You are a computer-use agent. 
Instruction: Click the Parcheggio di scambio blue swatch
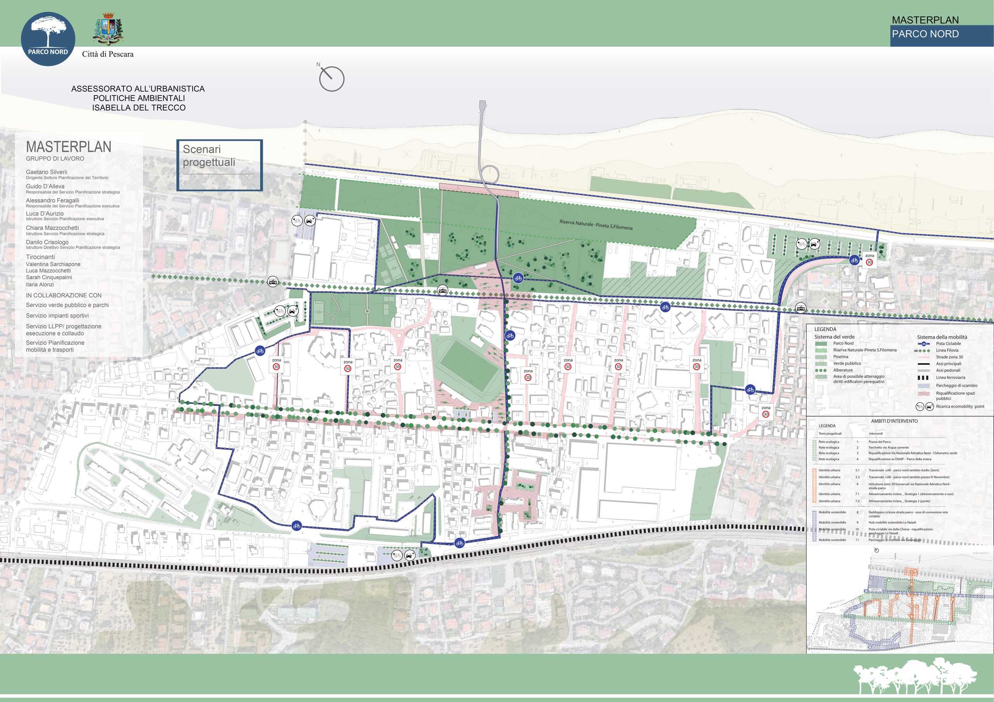click(923, 386)
